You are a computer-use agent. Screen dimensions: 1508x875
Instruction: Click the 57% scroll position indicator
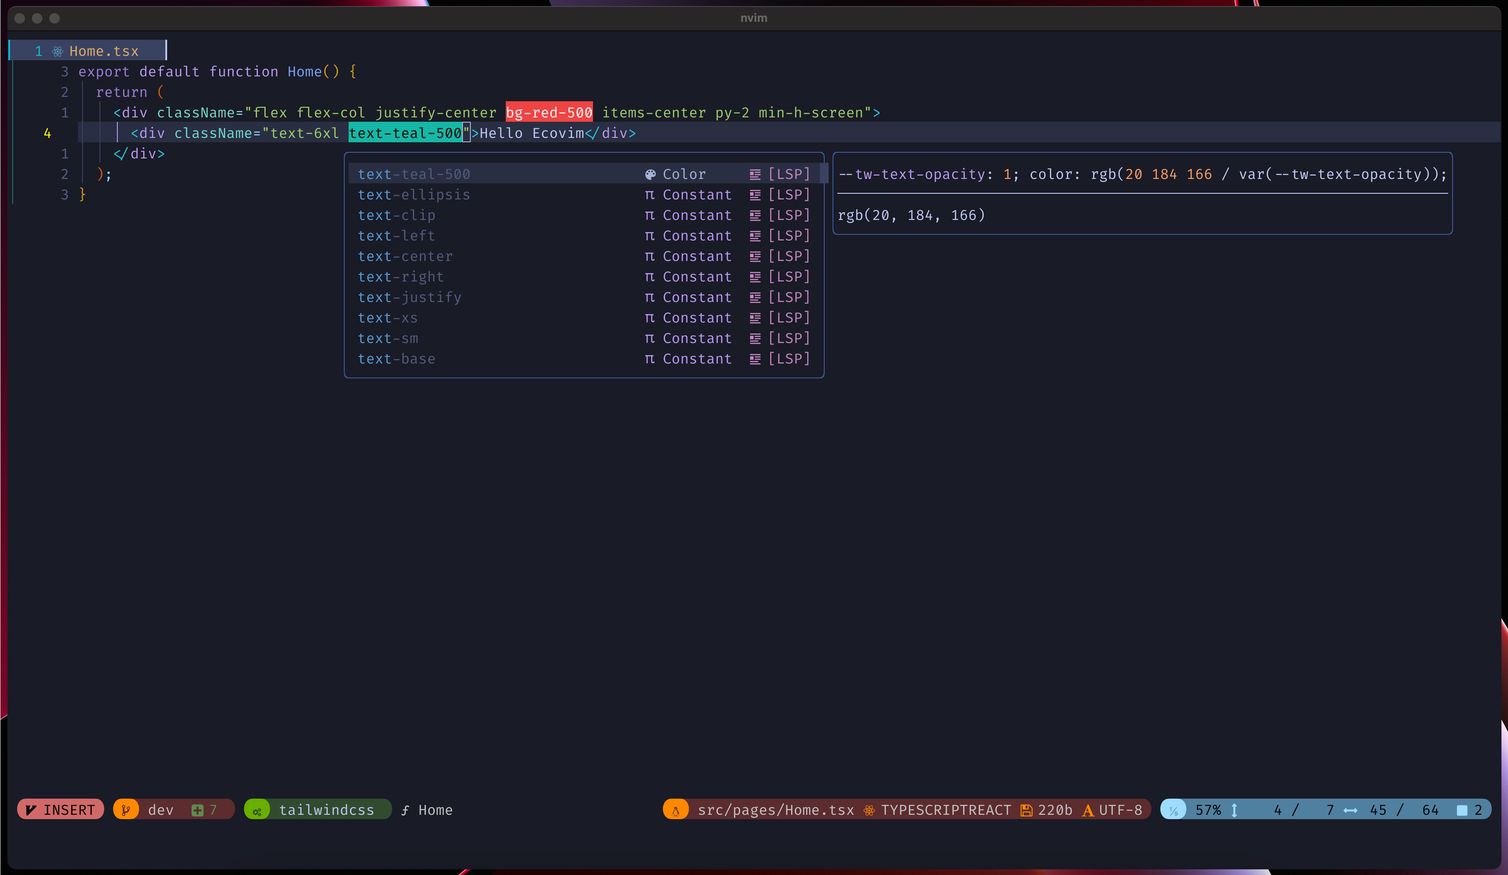coord(1208,810)
